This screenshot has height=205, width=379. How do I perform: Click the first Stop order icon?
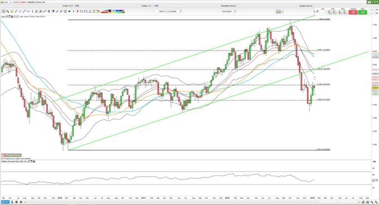(340, 12)
